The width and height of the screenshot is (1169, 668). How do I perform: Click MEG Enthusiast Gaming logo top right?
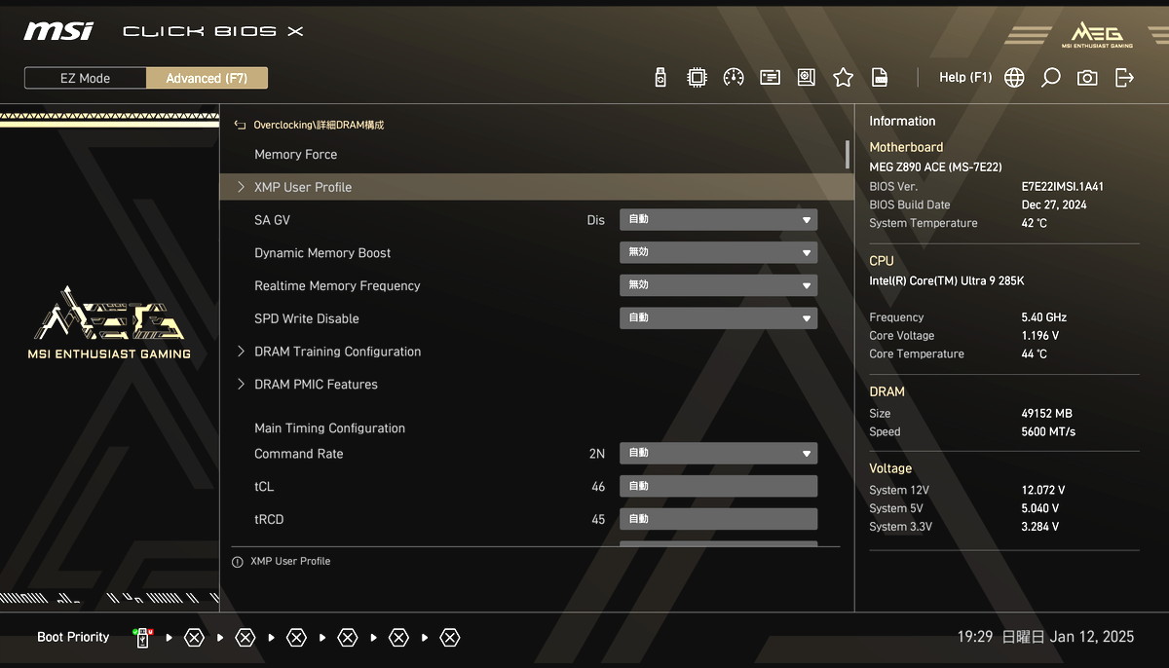click(x=1097, y=33)
